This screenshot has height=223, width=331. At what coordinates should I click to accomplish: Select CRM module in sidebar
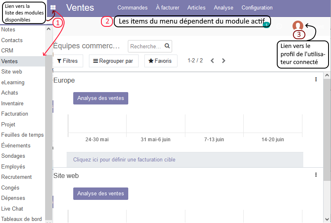pos(7,50)
